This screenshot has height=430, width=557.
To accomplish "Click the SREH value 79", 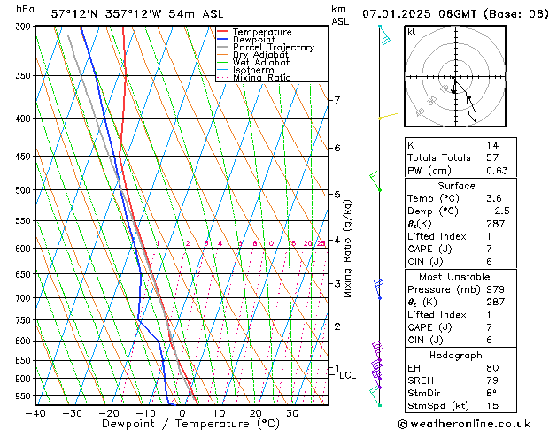I will (x=492, y=380).
